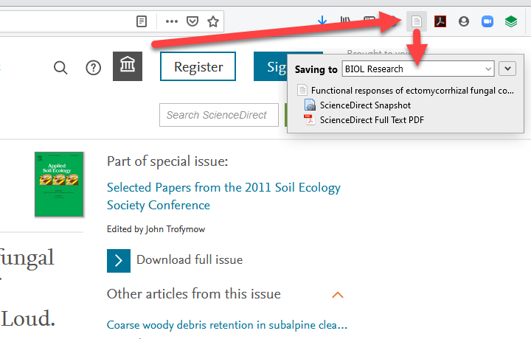The height and width of the screenshot is (339, 531).
Task: Save page to Pocket icon
Action: click(192, 21)
